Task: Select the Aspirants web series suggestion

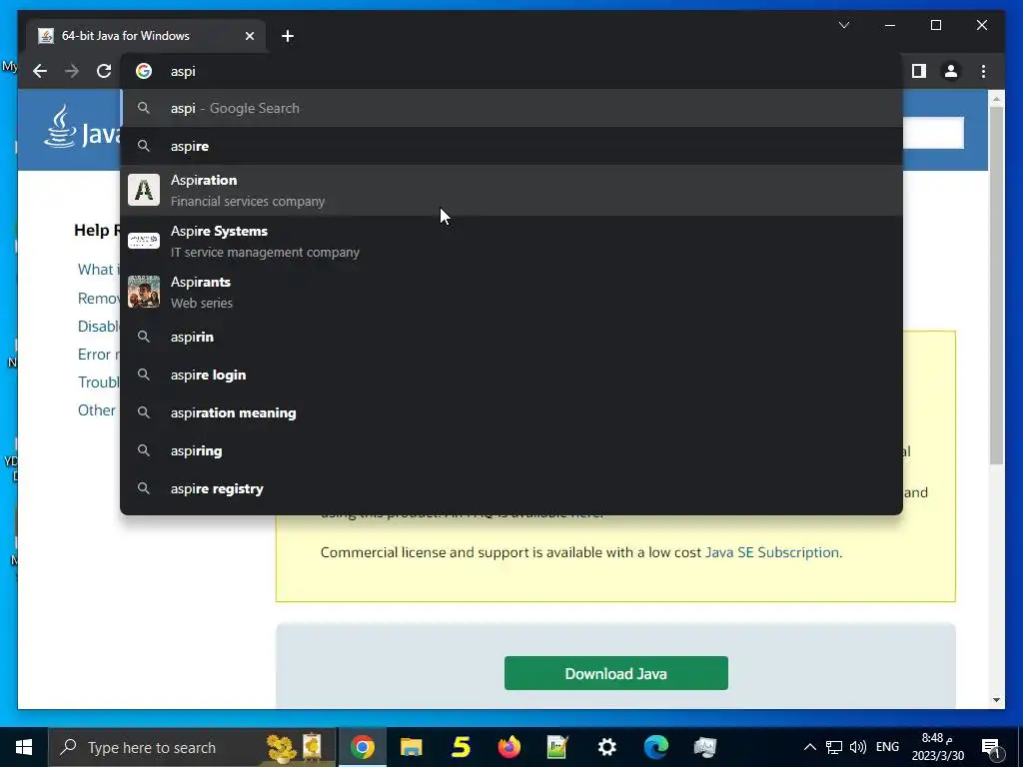Action: (x=511, y=292)
